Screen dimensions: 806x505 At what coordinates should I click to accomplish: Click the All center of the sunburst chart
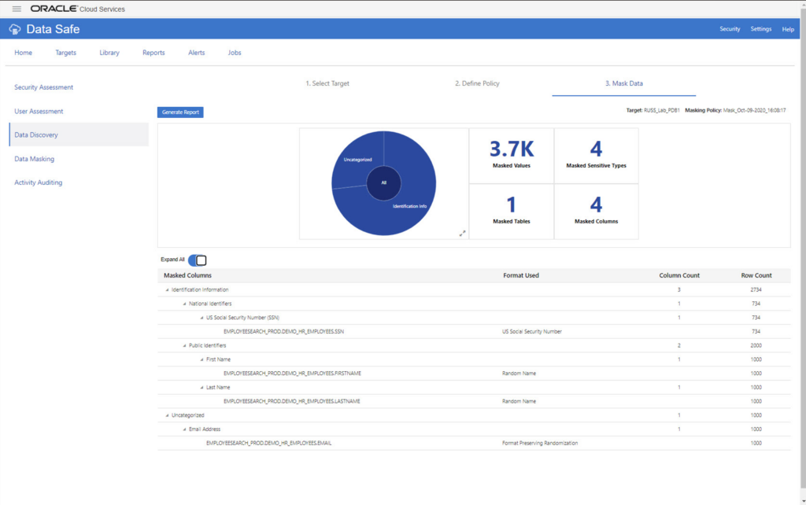[x=383, y=182]
